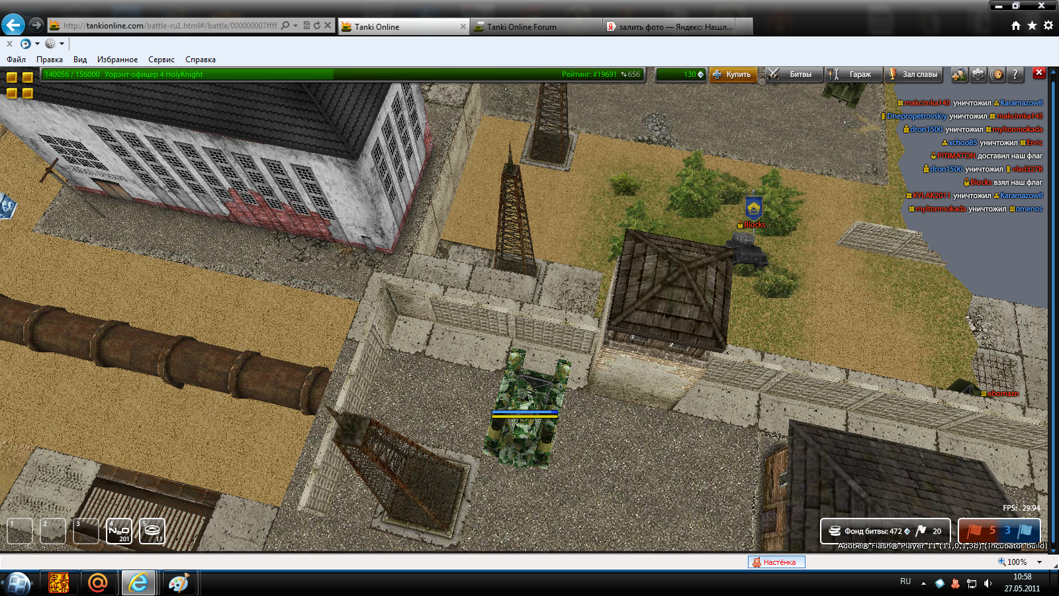
Task: Open the Правка menu
Action: click(x=50, y=60)
